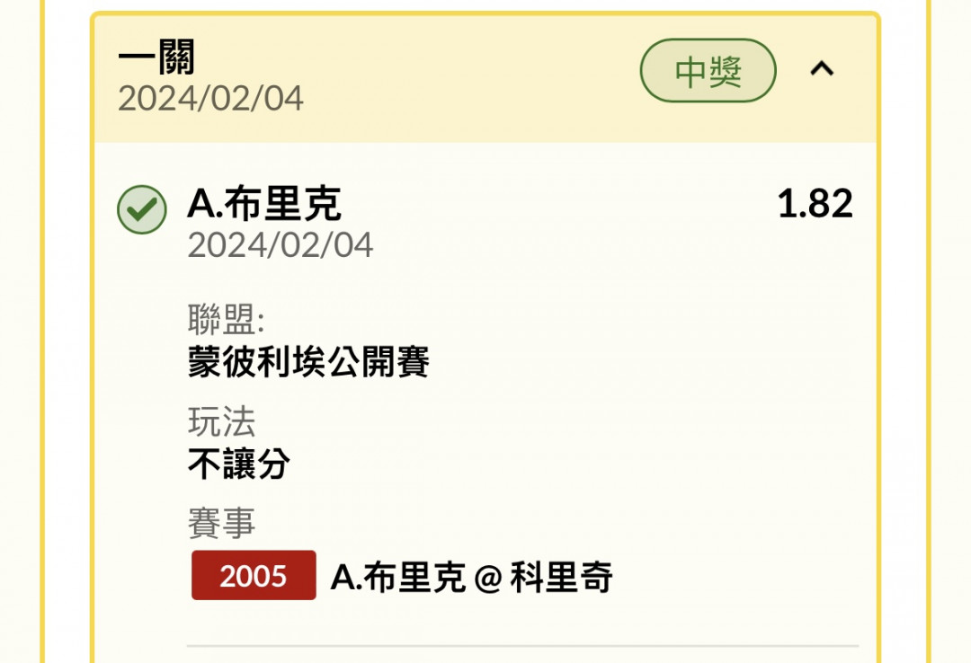Click the divider line below the match
The image size is (971, 663).
[x=522, y=646]
